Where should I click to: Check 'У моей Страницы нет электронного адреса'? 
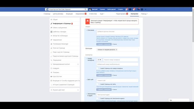(97, 98)
